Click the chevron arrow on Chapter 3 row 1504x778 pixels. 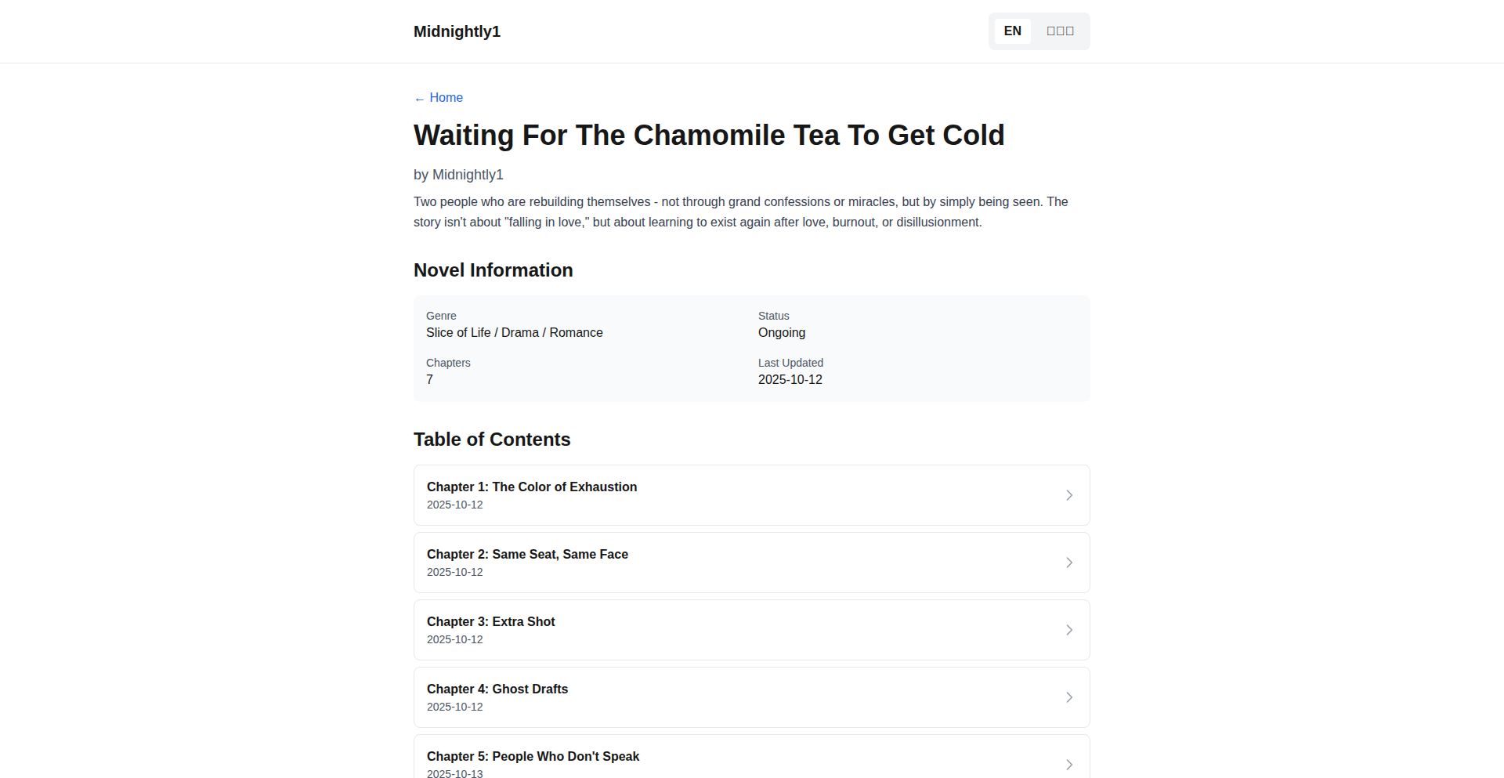click(1069, 630)
